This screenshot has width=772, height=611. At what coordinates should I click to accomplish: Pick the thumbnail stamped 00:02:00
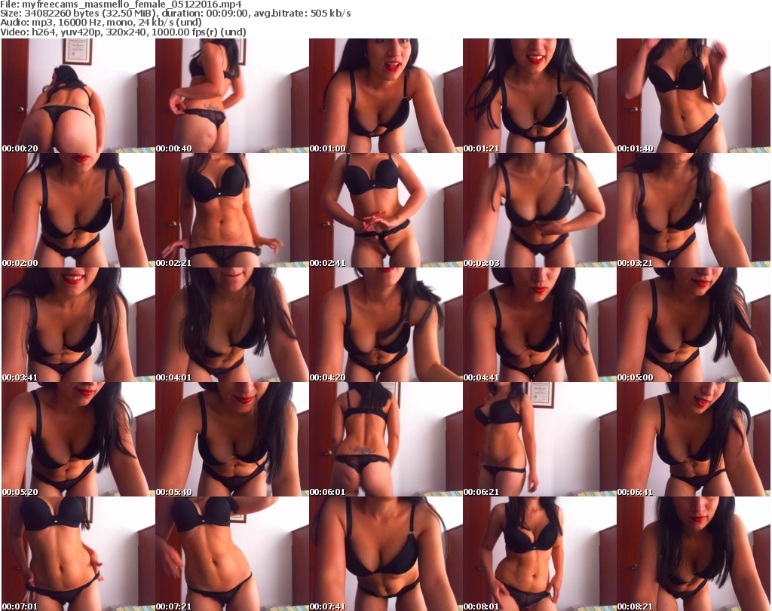coord(78,210)
